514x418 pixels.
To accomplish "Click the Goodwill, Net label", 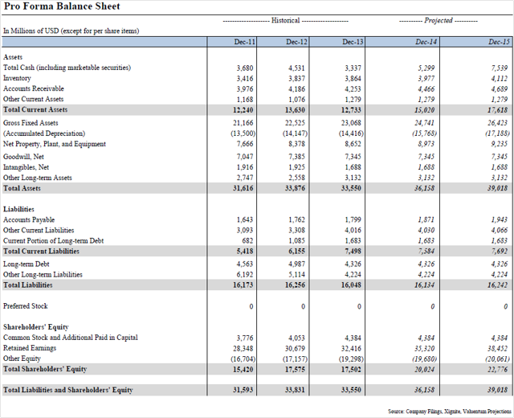I will pyautogui.click(x=23, y=157).
